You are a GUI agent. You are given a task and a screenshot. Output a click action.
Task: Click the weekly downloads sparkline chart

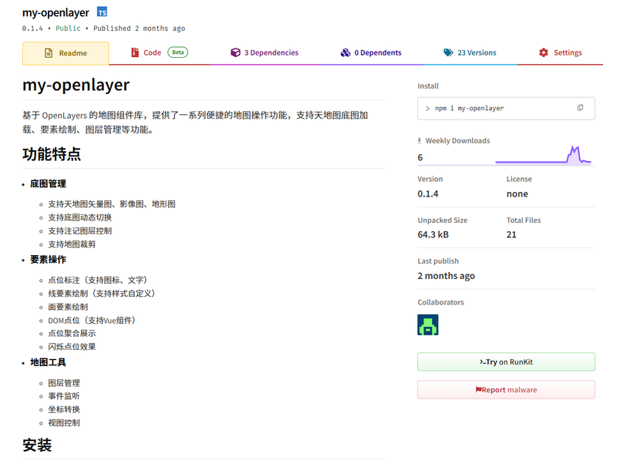point(543,155)
